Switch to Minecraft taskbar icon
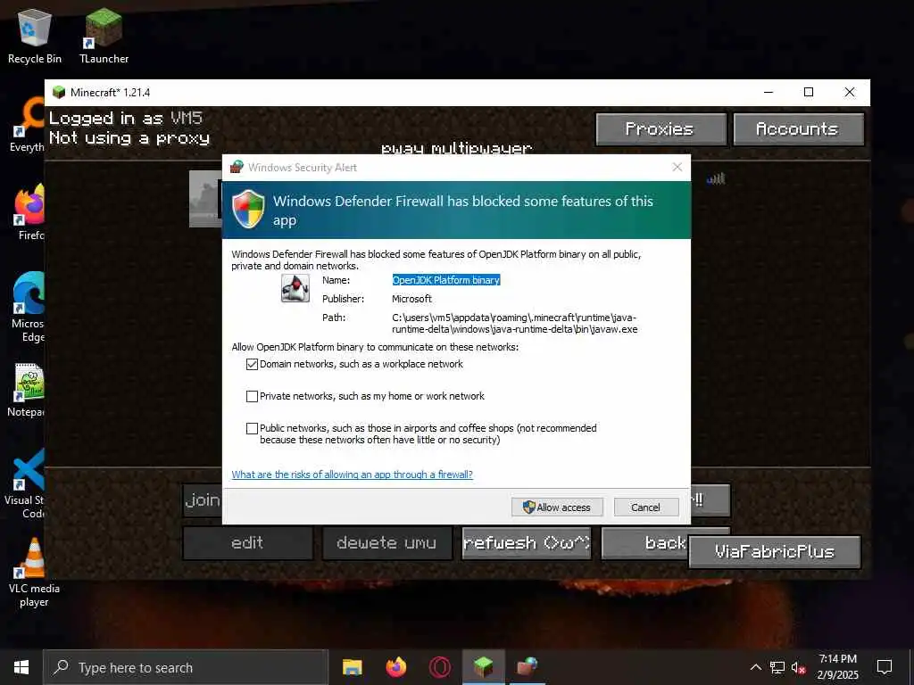Viewport: 914px width, 685px height. coord(483,667)
